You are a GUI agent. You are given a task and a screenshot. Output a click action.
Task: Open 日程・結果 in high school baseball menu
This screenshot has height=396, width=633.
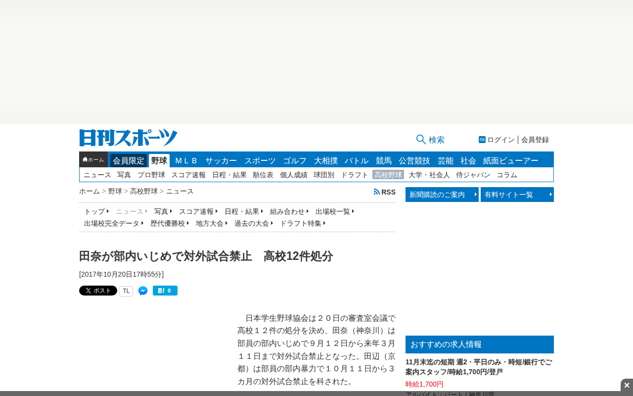pos(244,211)
